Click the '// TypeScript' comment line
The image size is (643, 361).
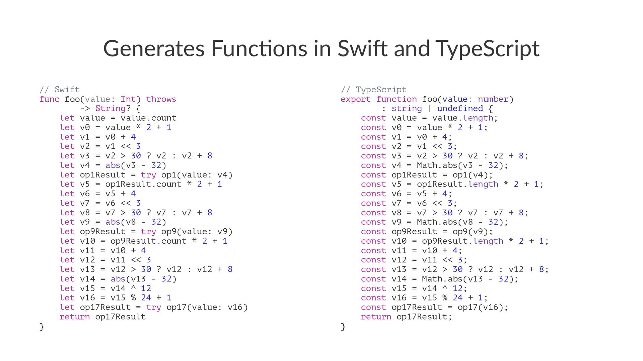(373, 90)
